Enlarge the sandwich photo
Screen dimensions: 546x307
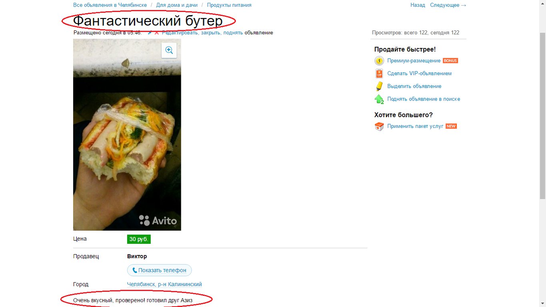[127, 134]
